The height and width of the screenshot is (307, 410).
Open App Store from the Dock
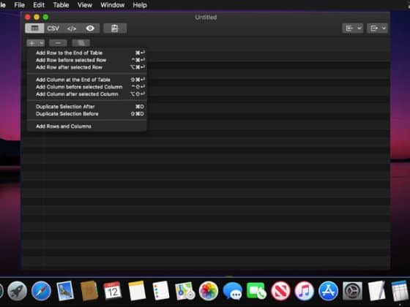click(x=328, y=291)
